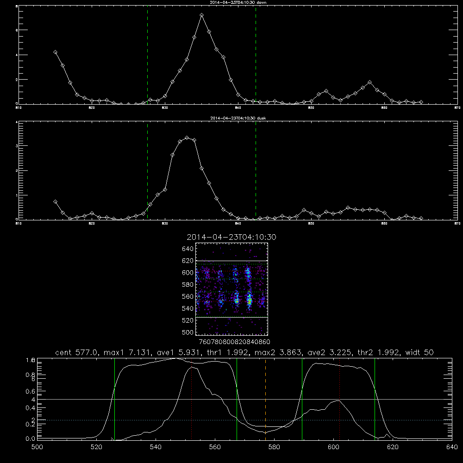The height and width of the screenshot is (463, 463).
Task: Click x-axis label 620 of the bottom plot
Action: pyautogui.click(x=393, y=447)
